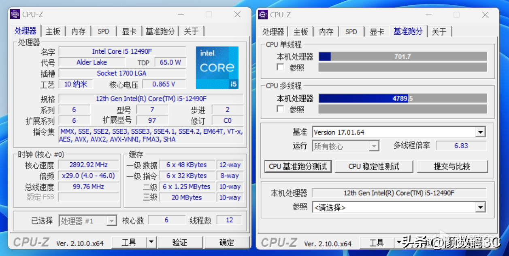Viewport: 509px width, 256px height.
Task: Open 基准跑分 tab in left window
Action: point(160,31)
